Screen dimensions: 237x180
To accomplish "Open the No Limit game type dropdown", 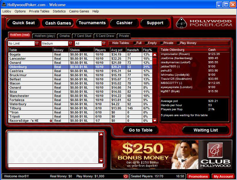I will coord(37,43).
